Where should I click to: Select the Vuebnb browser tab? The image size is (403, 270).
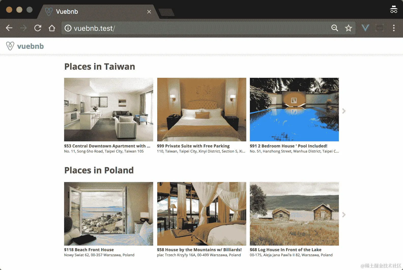[x=98, y=12]
